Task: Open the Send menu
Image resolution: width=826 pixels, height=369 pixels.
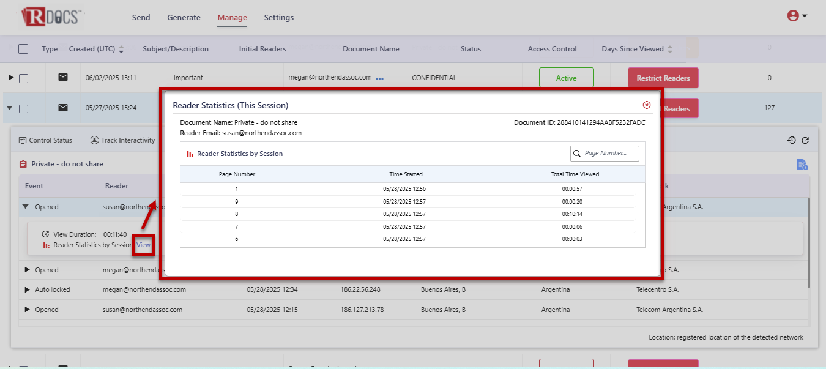Action: (x=141, y=18)
